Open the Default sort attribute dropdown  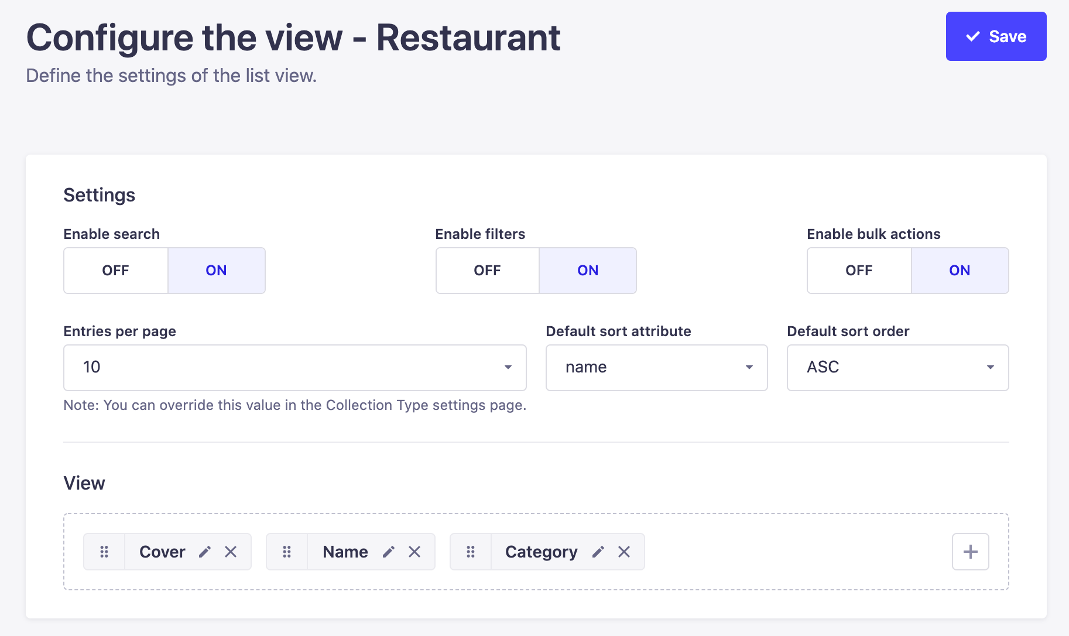click(748, 367)
